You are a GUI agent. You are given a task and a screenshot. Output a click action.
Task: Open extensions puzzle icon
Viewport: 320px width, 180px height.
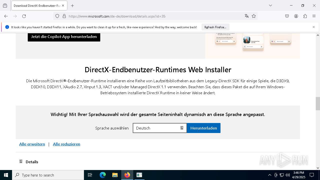[305, 16]
